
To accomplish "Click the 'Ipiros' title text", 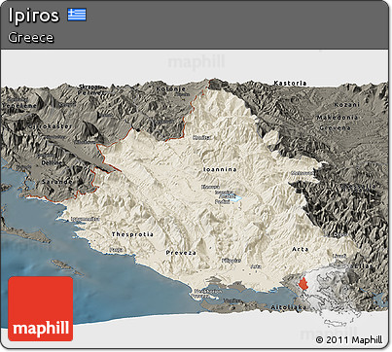I will [x=34, y=16].
